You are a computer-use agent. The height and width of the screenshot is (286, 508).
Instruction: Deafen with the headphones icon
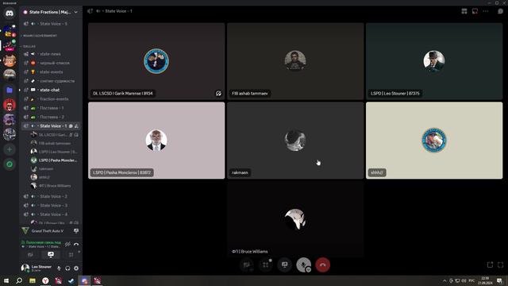pos(67,269)
